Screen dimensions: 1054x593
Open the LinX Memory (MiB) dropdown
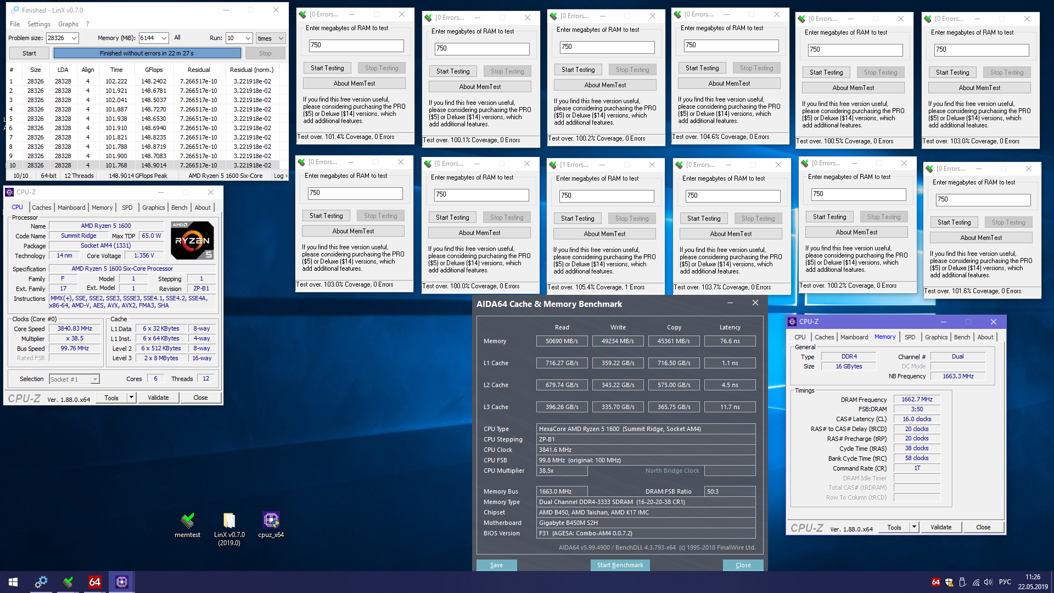164,38
